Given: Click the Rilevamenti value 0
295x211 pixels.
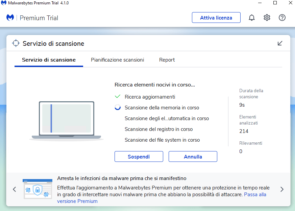Looking at the screenshot, I should 241,151.
